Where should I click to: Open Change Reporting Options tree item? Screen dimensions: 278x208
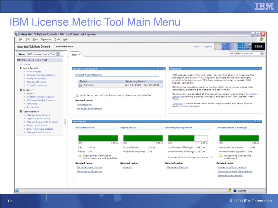[41, 75]
